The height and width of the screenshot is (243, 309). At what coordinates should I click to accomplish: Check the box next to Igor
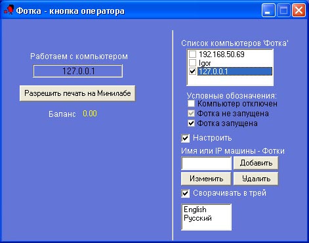tap(192, 63)
